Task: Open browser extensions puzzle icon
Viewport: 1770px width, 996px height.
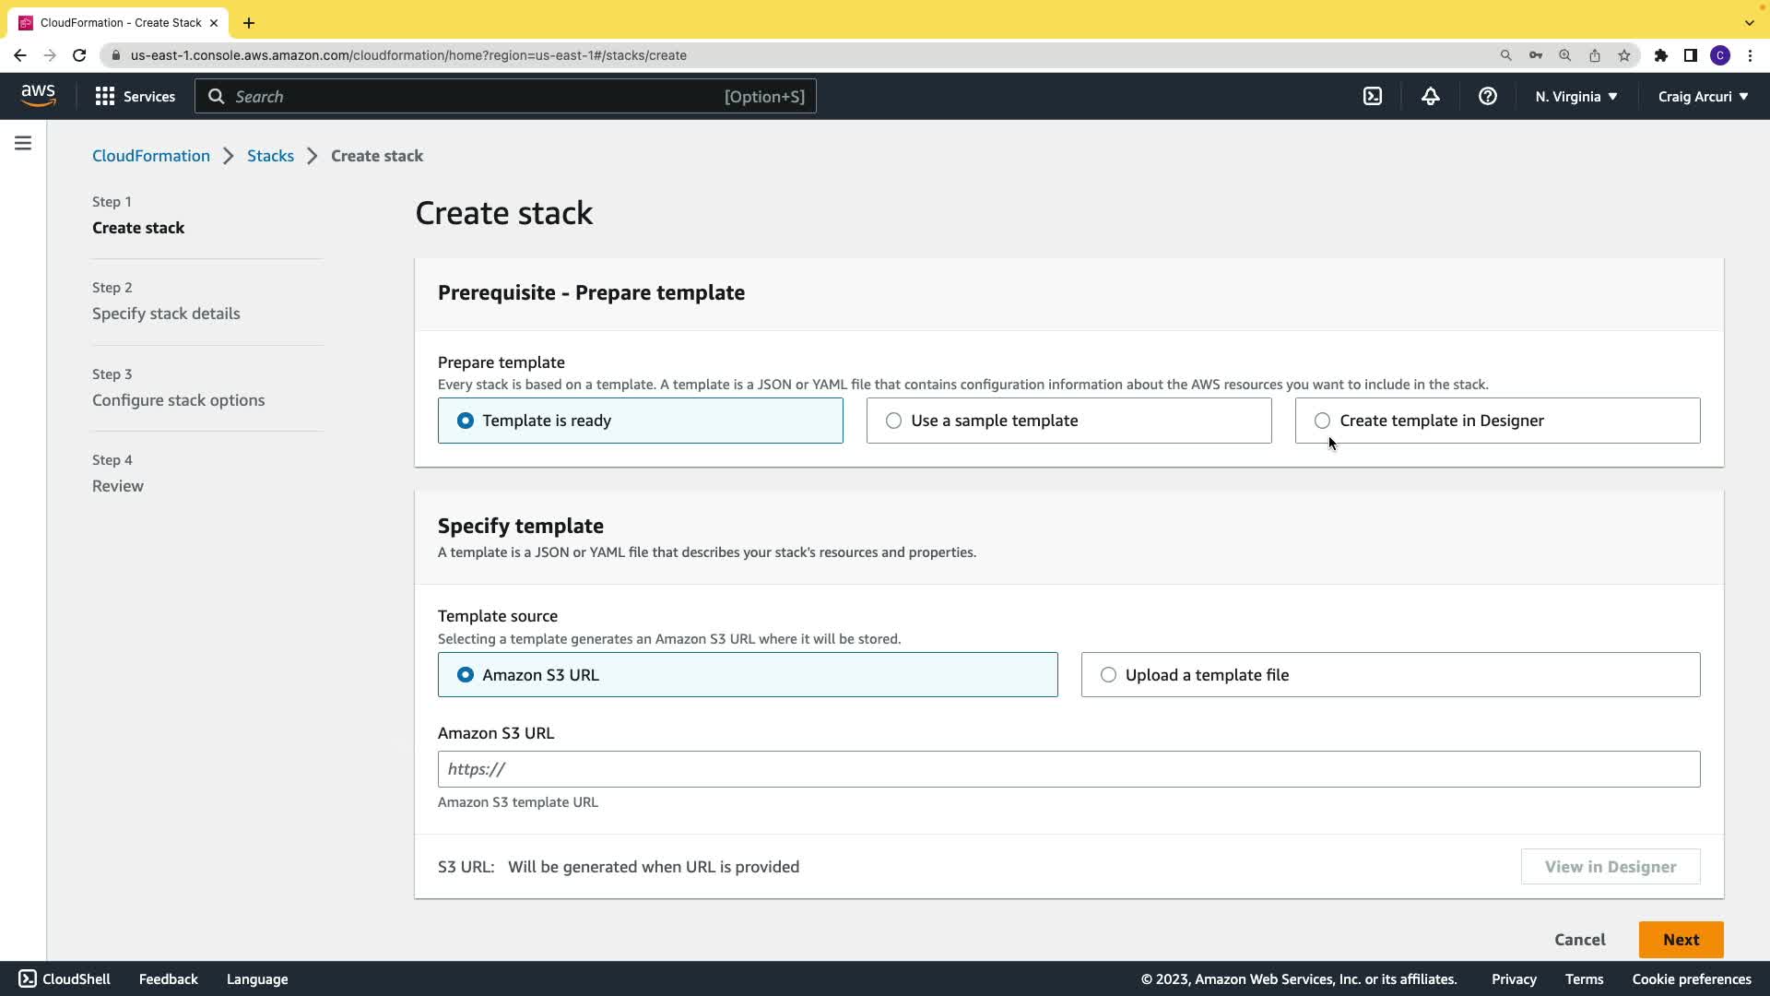Action: click(x=1660, y=55)
